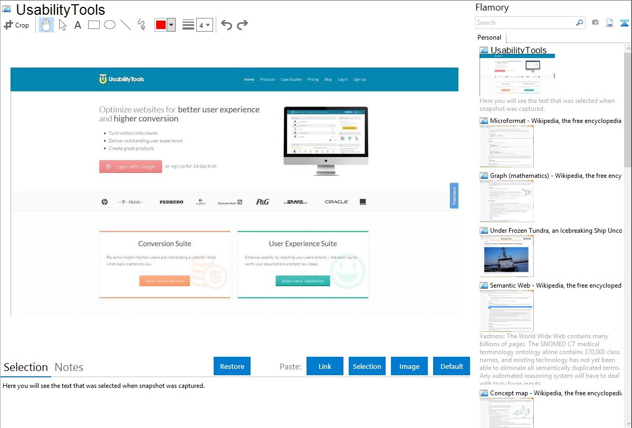Activate the hand pan tool

(x=46, y=25)
